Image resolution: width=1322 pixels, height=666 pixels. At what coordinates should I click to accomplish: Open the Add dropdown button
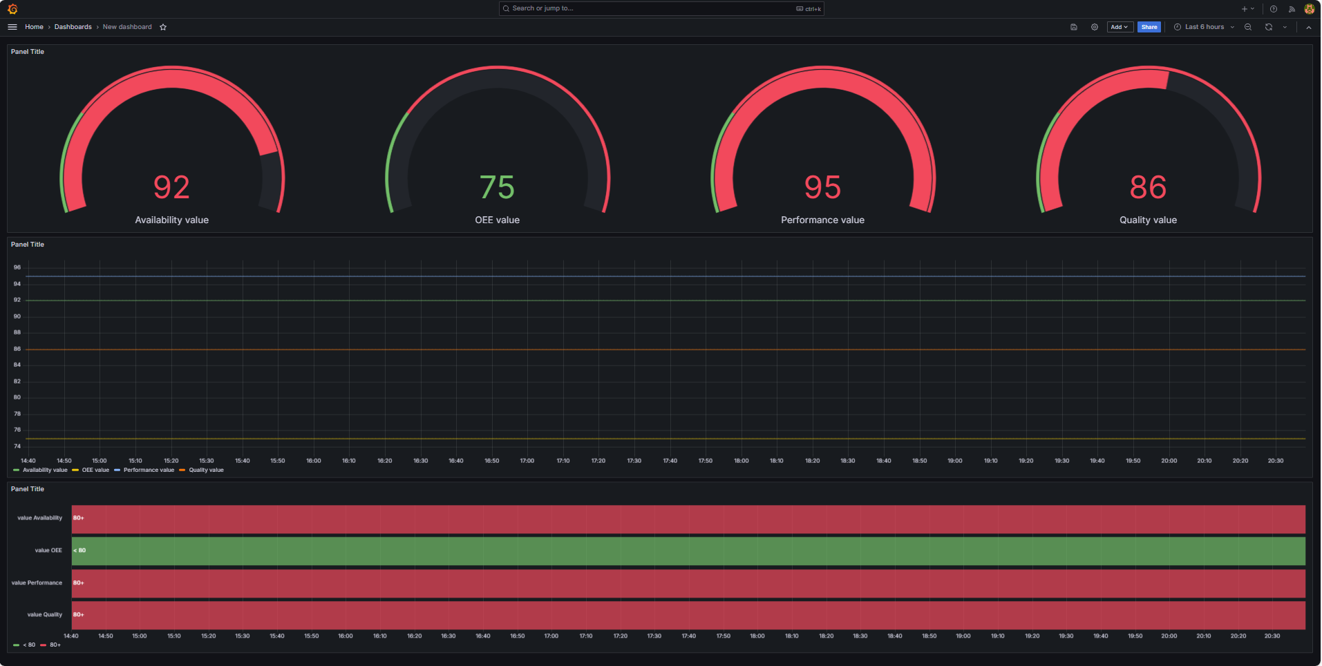[x=1120, y=27]
